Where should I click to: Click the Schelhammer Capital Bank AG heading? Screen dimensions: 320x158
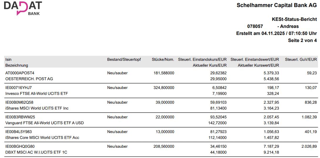click(277, 5)
